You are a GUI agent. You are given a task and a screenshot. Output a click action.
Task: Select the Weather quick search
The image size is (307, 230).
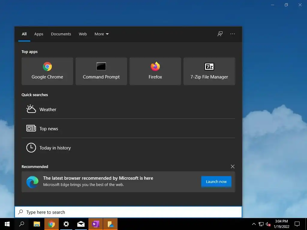128,109
